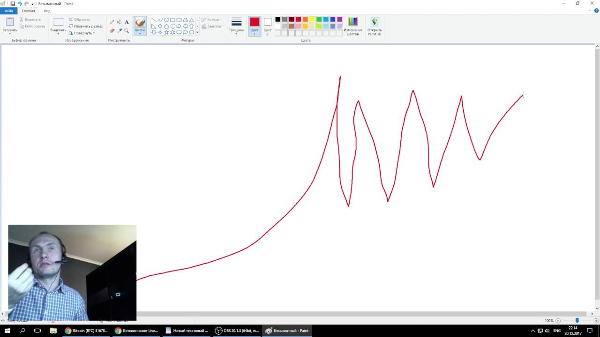Viewport: 600px width, 337px height.
Task: Pick the Color picker eyedropper tool
Action: point(119,31)
